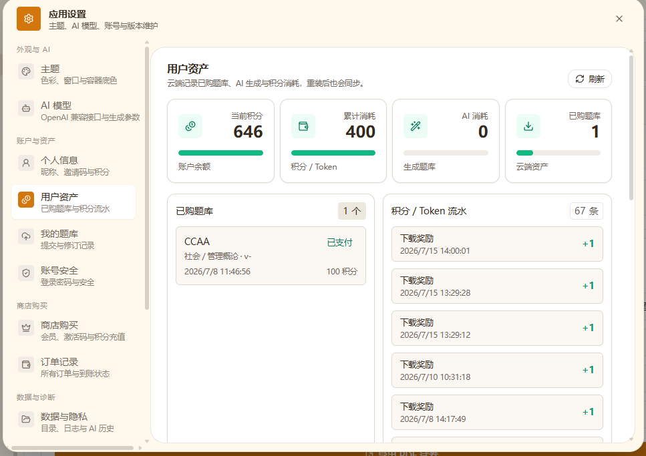Click the sidebar scroll-up arrow
646x456 pixels.
pos(147,42)
